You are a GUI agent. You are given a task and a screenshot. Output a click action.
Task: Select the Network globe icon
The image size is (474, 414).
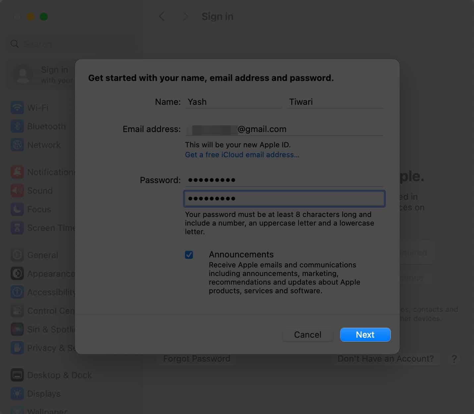(17, 145)
